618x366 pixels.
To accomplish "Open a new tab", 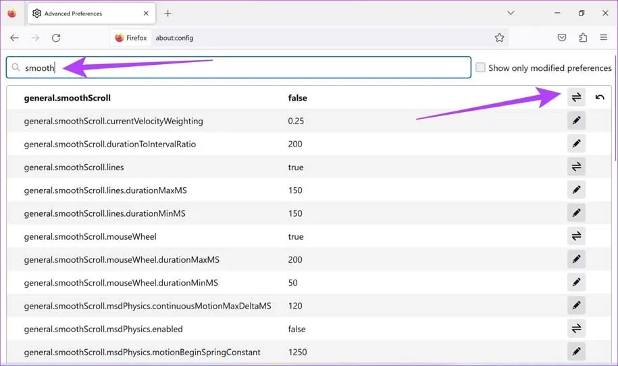I will click(168, 14).
